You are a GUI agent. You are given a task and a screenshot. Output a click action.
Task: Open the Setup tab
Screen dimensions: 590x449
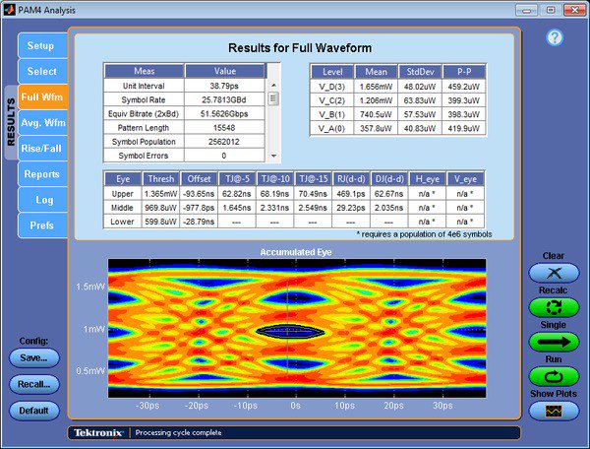tap(40, 46)
